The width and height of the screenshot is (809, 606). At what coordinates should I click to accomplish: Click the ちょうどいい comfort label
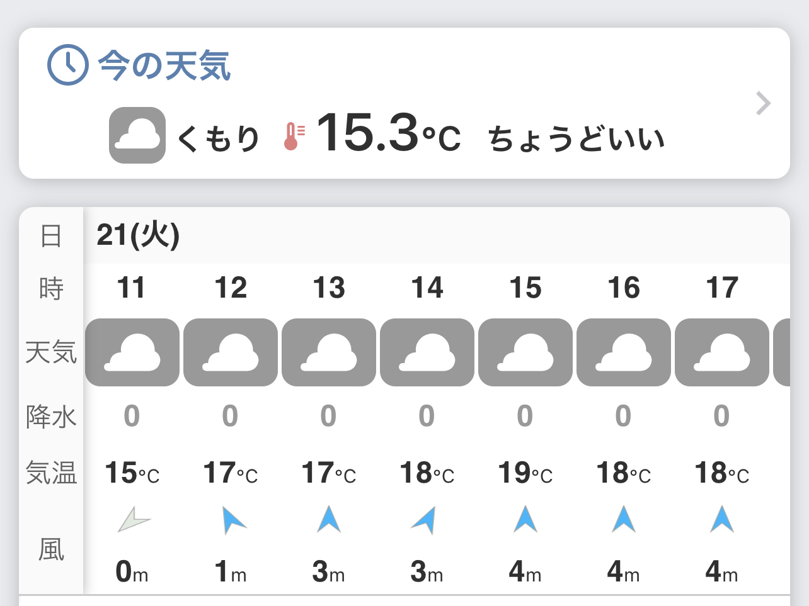[577, 138]
